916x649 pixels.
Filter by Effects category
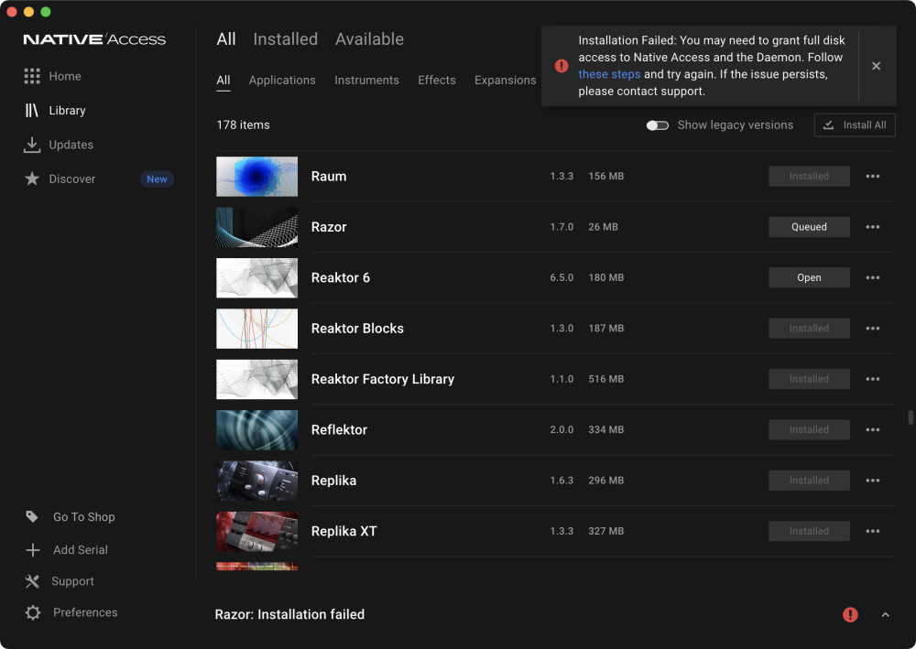436,80
